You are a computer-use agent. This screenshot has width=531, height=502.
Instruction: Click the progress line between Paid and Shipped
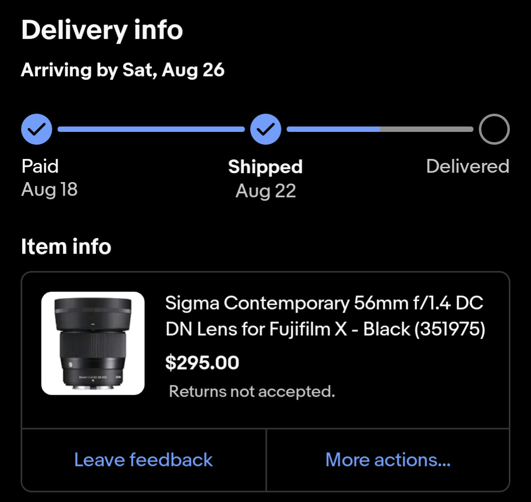(151, 129)
